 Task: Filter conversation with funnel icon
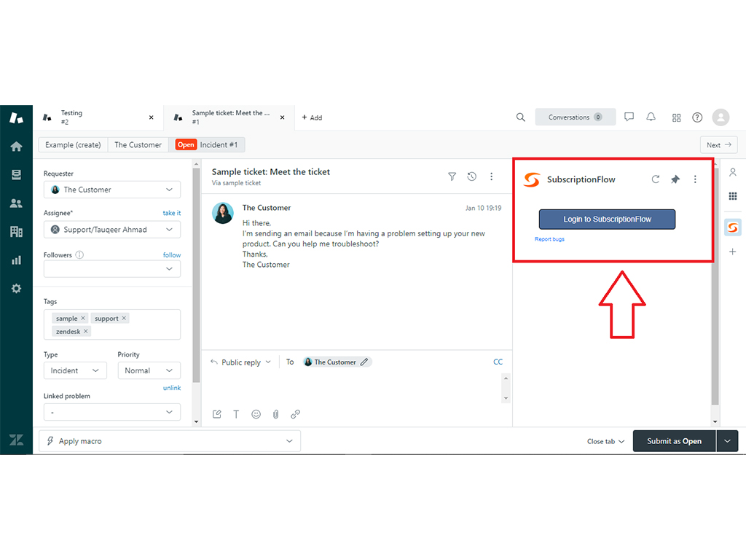(452, 176)
